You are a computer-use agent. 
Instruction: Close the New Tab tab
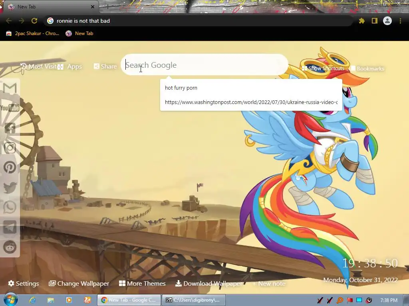(x=93, y=7)
